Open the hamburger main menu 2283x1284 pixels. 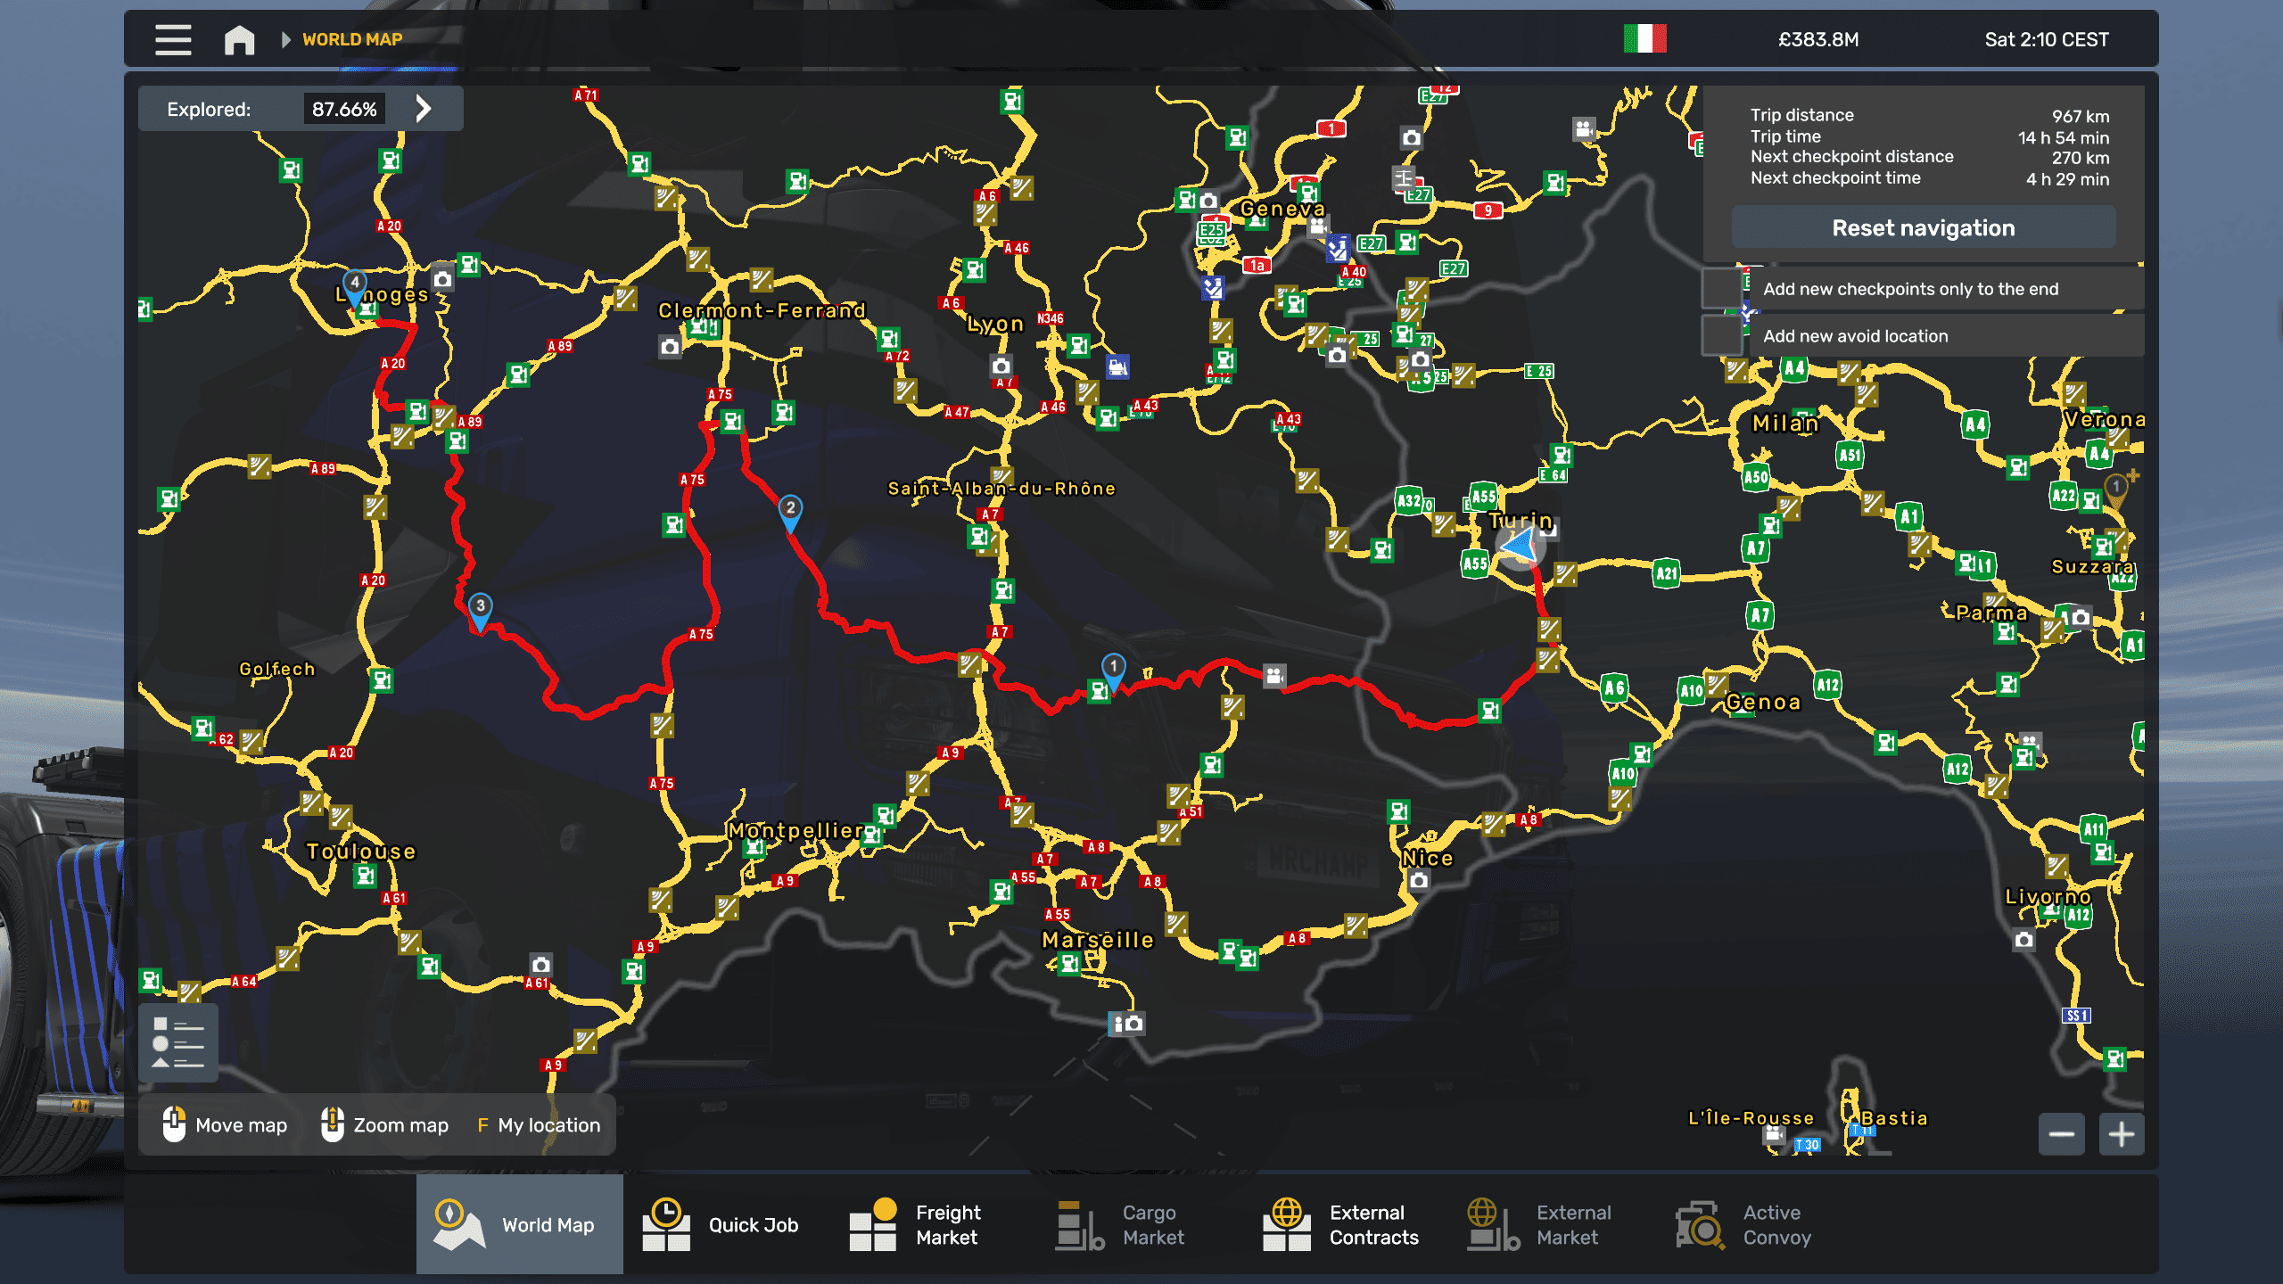[x=173, y=40]
